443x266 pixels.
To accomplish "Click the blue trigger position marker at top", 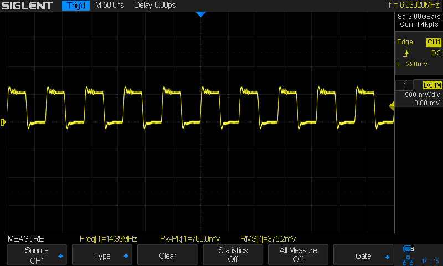I will coord(200,14).
